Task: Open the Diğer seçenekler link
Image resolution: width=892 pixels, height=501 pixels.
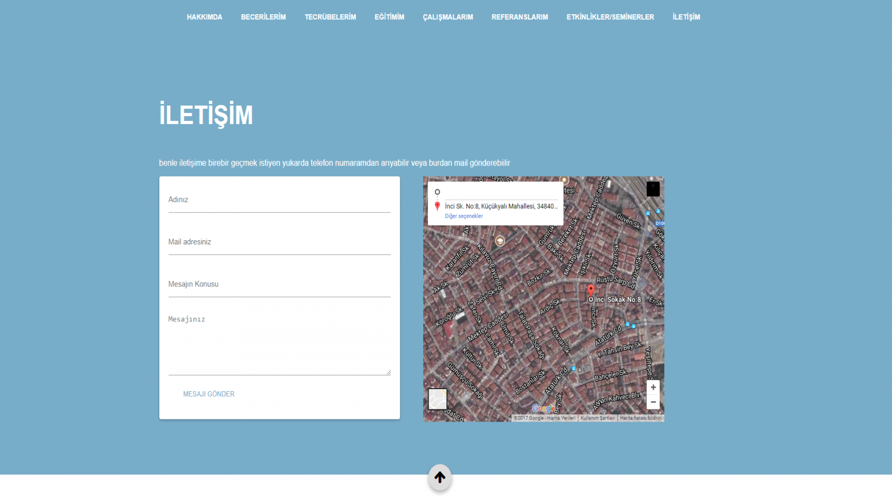Action: pyautogui.click(x=464, y=216)
